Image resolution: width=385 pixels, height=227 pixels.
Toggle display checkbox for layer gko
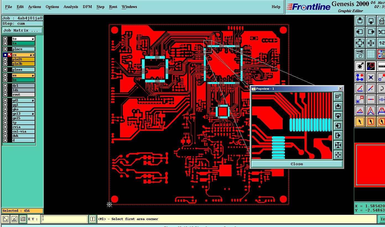pos(5,109)
